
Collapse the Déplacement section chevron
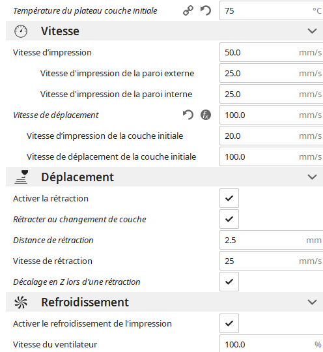[312, 177]
